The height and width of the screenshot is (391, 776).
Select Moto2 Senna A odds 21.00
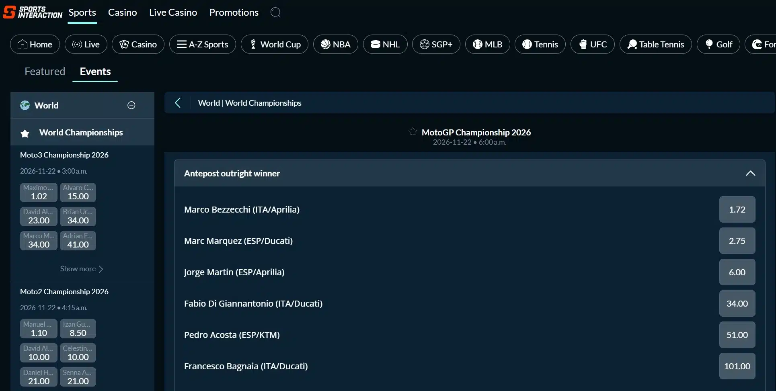[x=78, y=377]
